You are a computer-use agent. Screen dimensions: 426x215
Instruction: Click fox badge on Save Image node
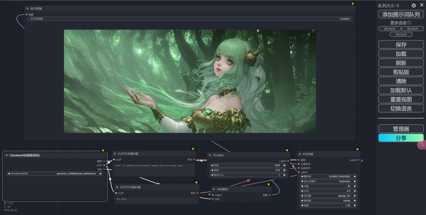pyautogui.click(x=353, y=4)
